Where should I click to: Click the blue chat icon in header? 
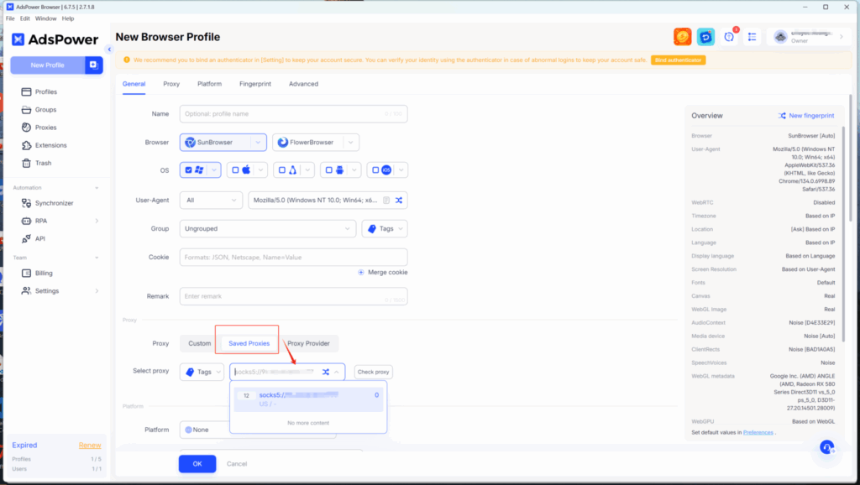point(705,37)
